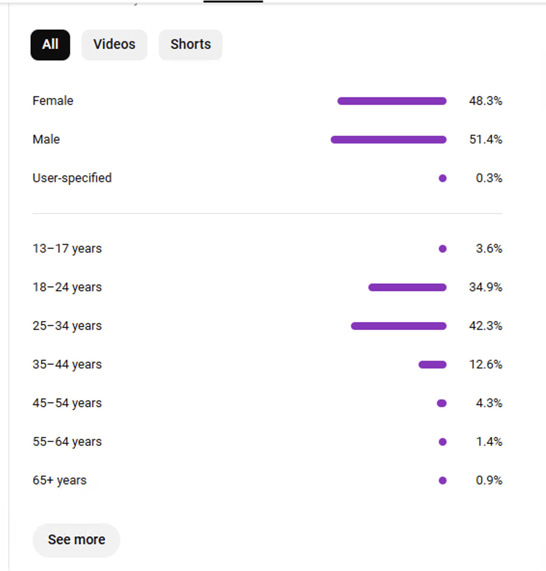Click the User-specified dot indicator
The height and width of the screenshot is (571, 546).
click(x=443, y=178)
